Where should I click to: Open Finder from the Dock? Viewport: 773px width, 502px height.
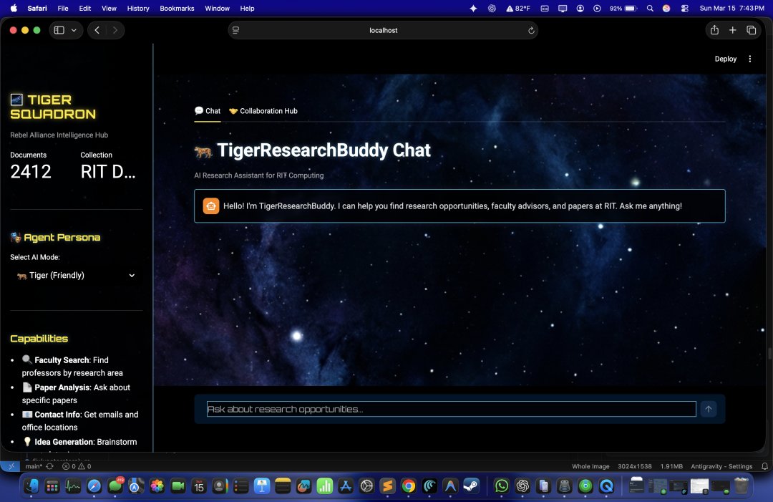31,486
